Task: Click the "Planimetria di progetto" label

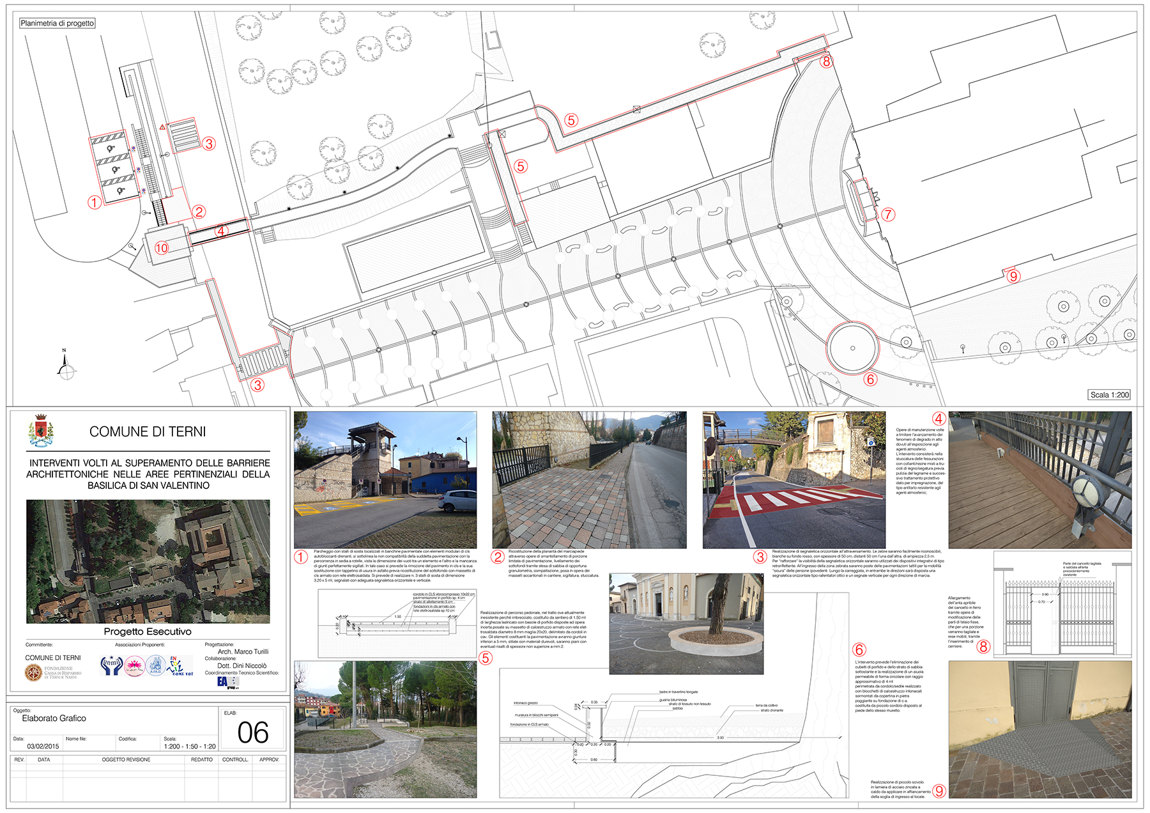Action: [57, 23]
